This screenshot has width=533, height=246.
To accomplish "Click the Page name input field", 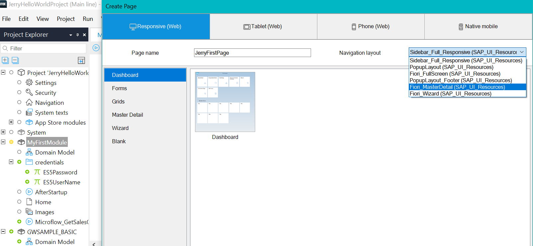I will pyautogui.click(x=253, y=53).
